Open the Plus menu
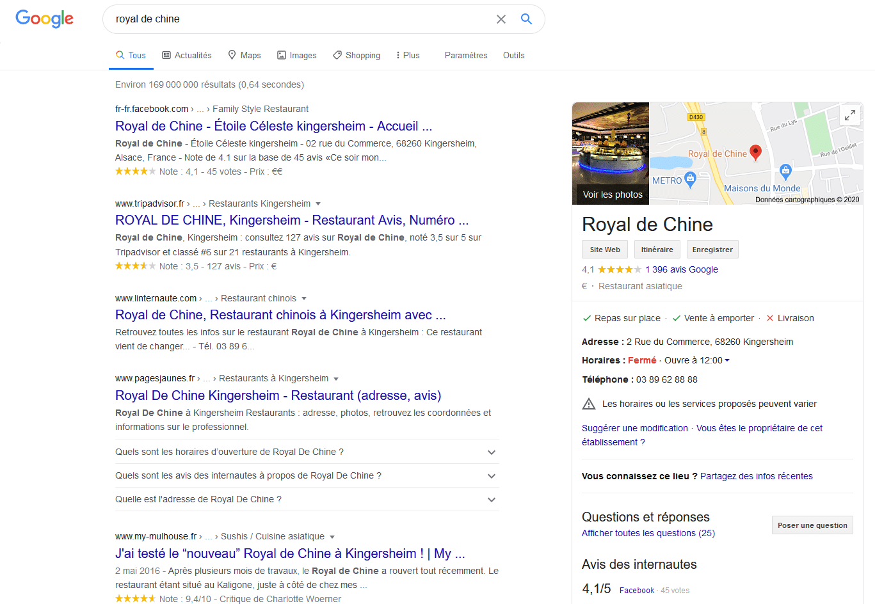 [408, 55]
